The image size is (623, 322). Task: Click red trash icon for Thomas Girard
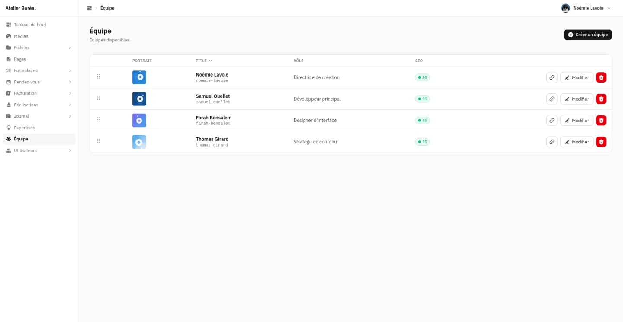tap(601, 142)
